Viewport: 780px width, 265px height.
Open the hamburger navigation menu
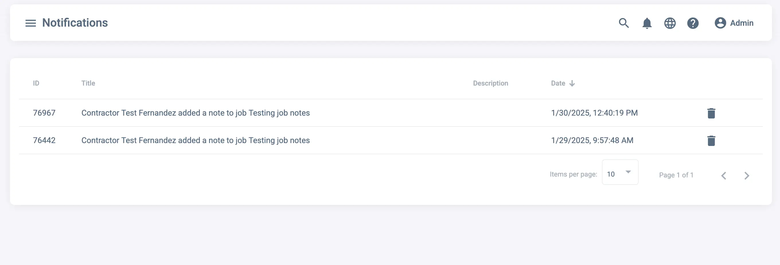pos(30,23)
